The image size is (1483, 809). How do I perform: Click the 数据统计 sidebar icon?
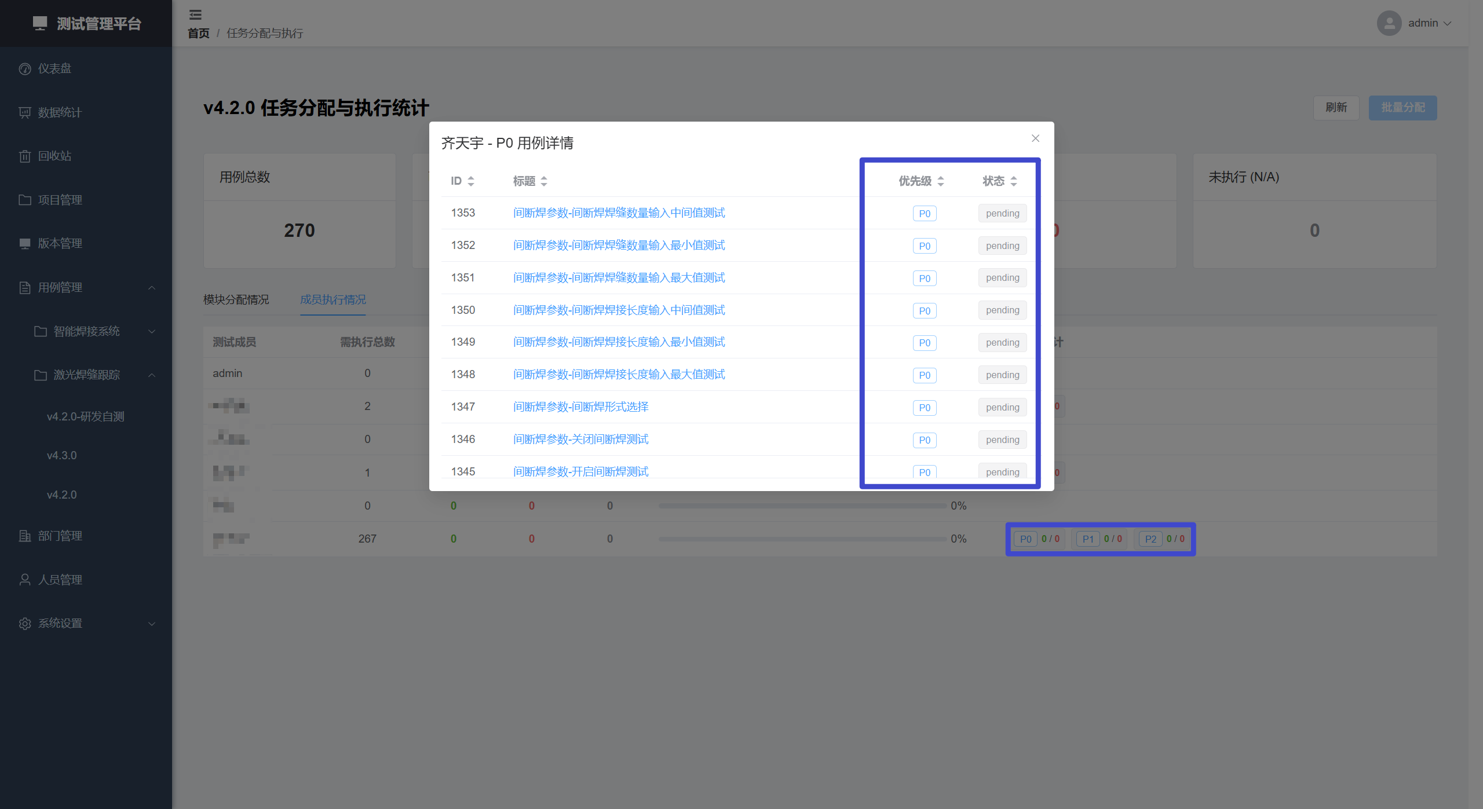tap(25, 113)
